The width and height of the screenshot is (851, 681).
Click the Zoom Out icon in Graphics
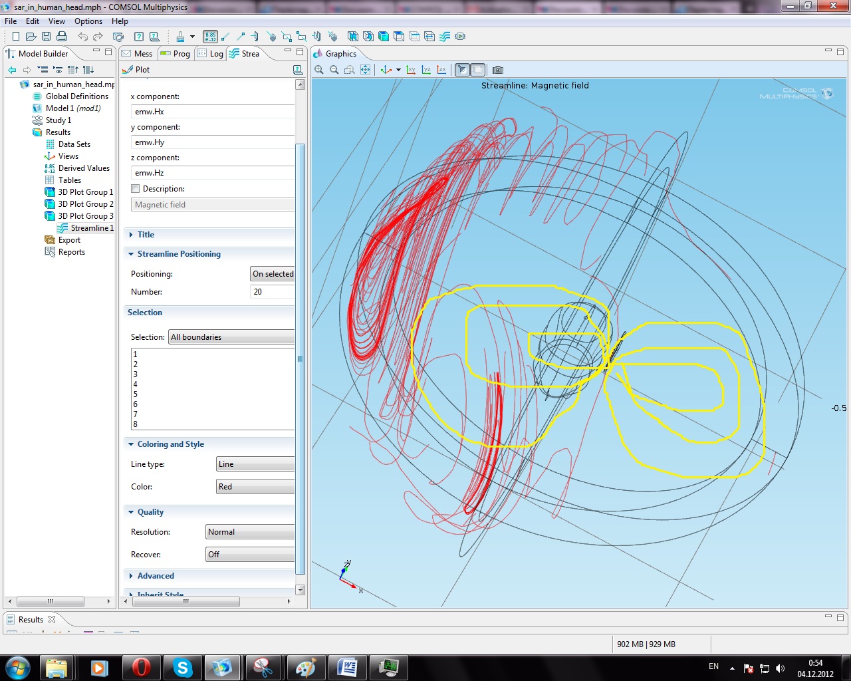(334, 70)
